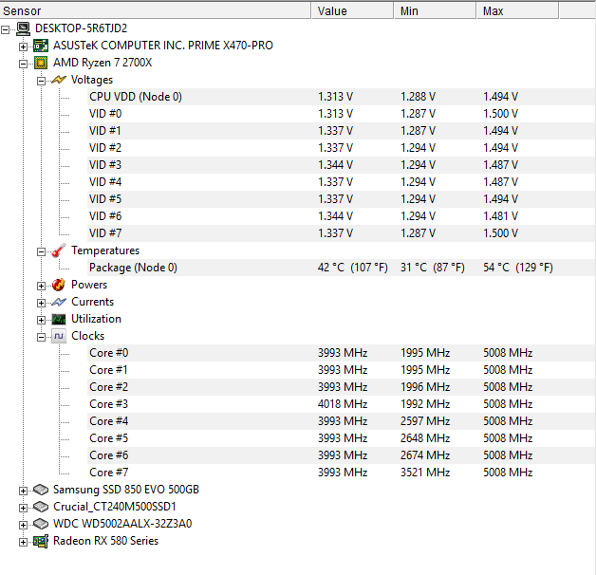Click the Currents graph icon
596x575 pixels.
point(59,302)
